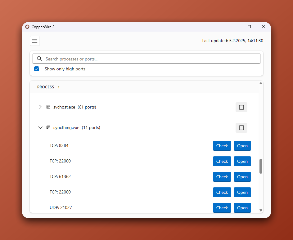
Task: Check port UDP: 21027
Action: pyautogui.click(x=222, y=207)
